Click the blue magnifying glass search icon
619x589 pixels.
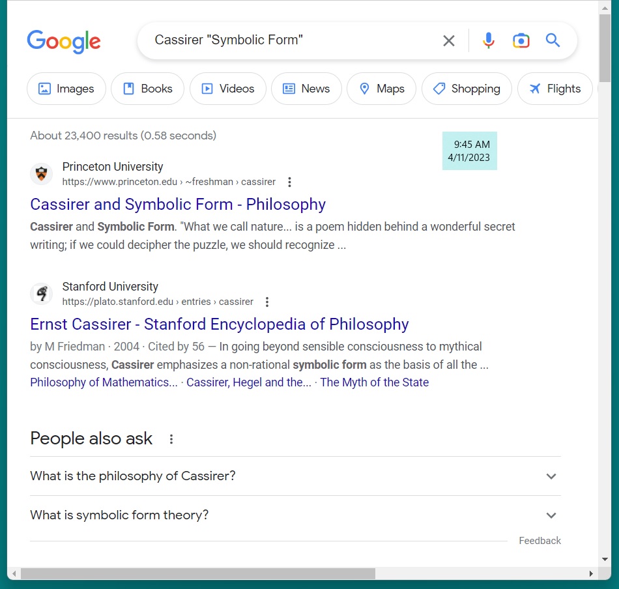pyautogui.click(x=553, y=41)
